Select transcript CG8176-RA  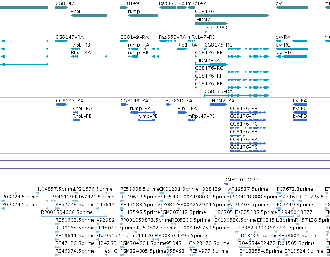click(x=218, y=91)
